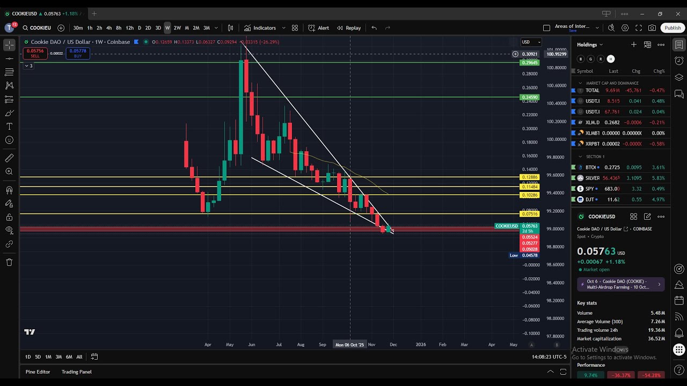Collapse SECTION 1 in watchlist
This screenshot has width=687, height=386.
pyautogui.click(x=580, y=157)
